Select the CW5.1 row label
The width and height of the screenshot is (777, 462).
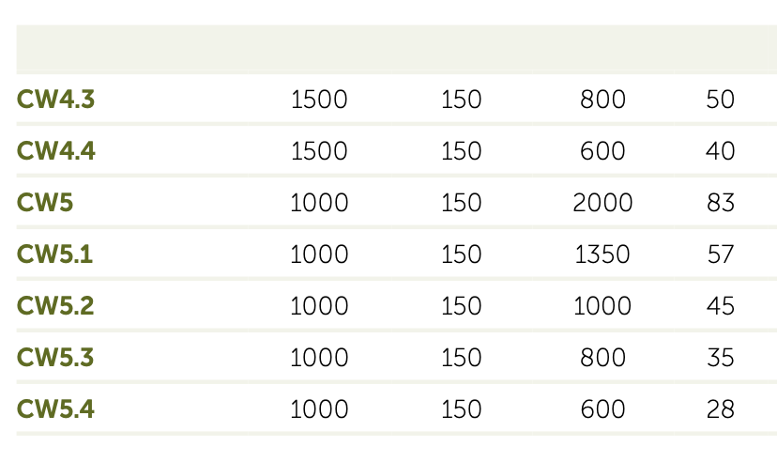point(55,254)
